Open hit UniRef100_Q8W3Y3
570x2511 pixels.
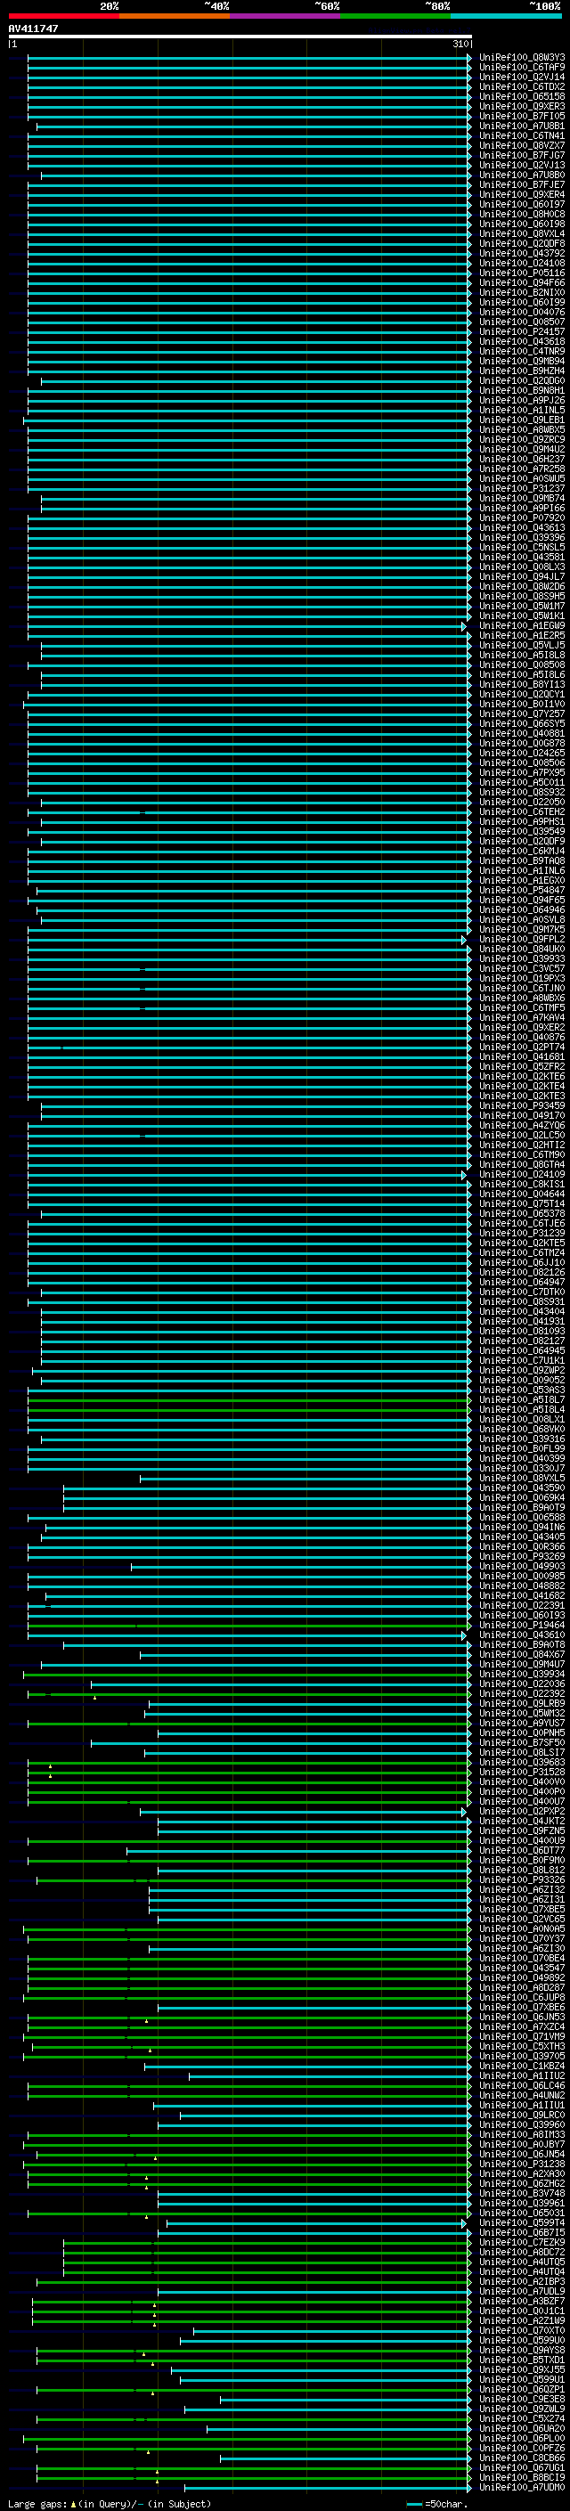522,58
